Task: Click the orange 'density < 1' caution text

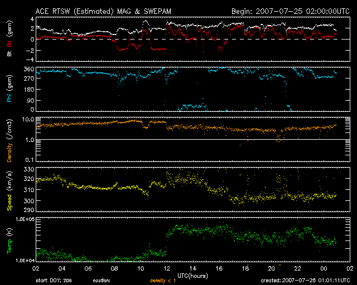Action: tap(163, 281)
